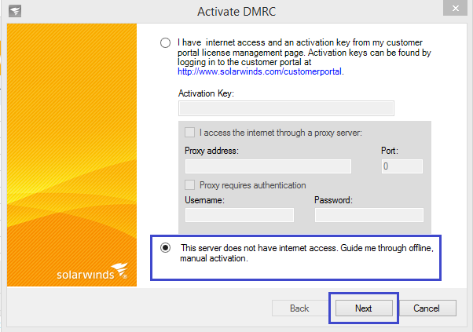Click the Activation Key input field
This screenshot has height=332, width=473.
(x=286, y=108)
